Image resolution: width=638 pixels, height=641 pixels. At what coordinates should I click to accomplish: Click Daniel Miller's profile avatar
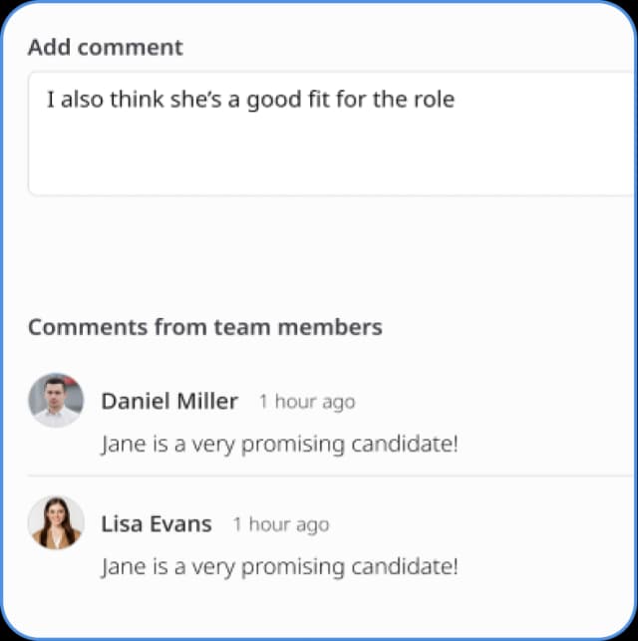point(56,401)
